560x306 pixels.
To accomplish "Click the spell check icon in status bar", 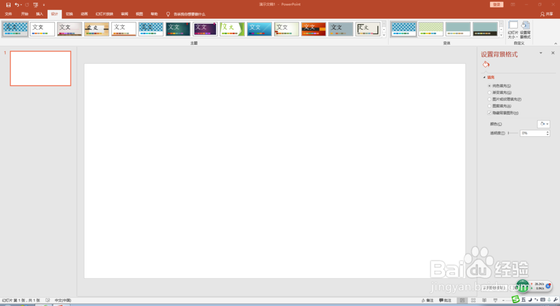I will (48, 300).
